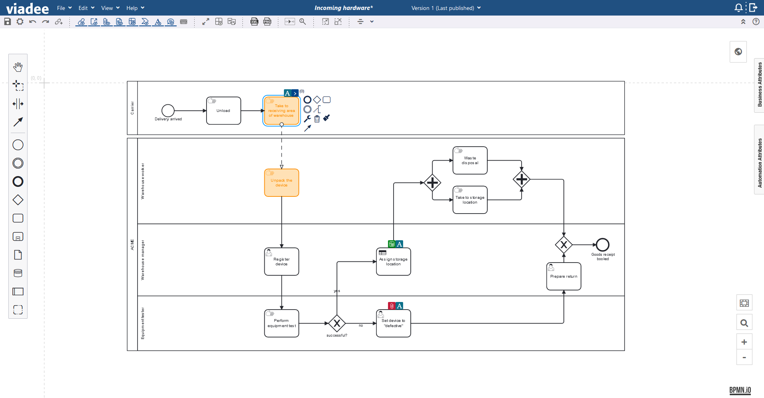Export diagram as PNG

pos(267,22)
